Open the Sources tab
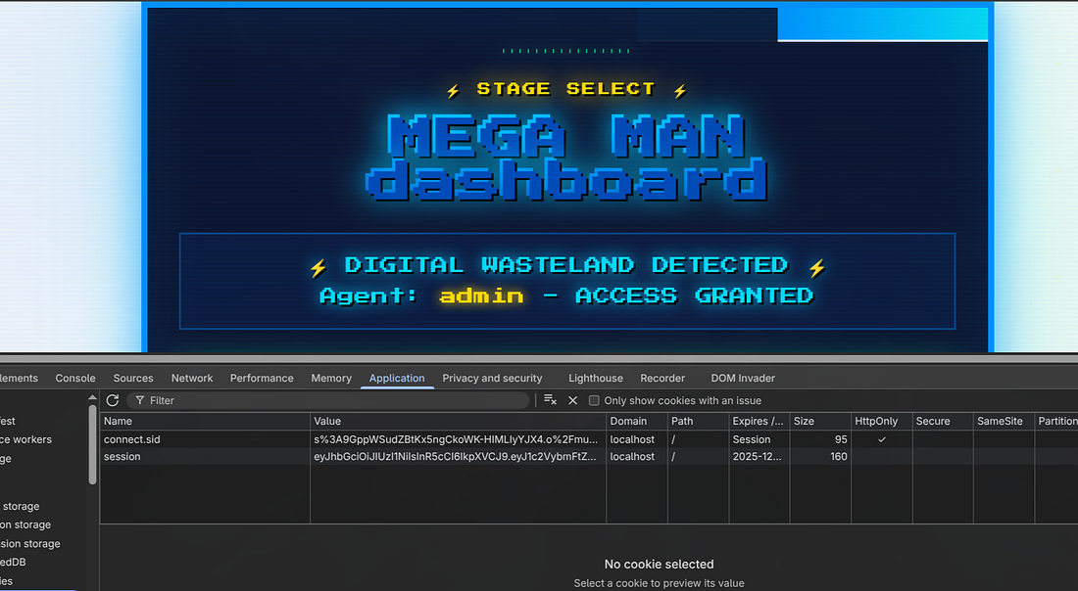1078x591 pixels. click(x=133, y=379)
